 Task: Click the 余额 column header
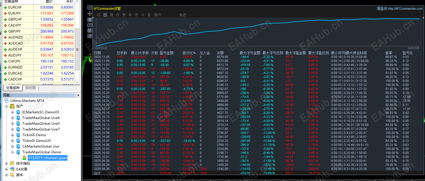220,53
